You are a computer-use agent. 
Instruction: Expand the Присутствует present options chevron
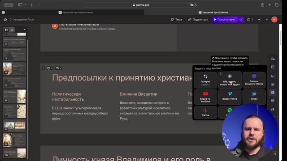click(x=240, y=20)
